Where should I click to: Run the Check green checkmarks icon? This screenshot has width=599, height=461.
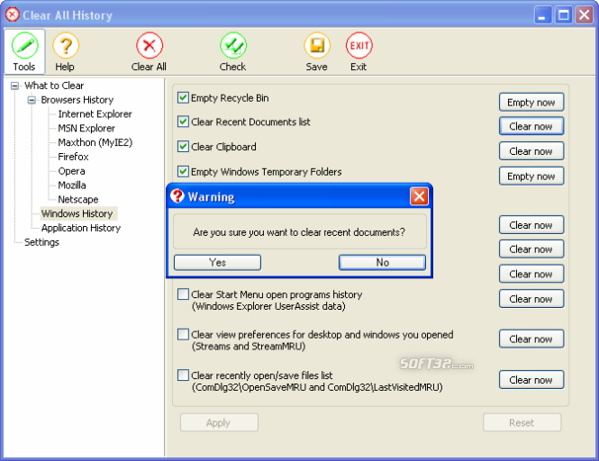[233, 46]
